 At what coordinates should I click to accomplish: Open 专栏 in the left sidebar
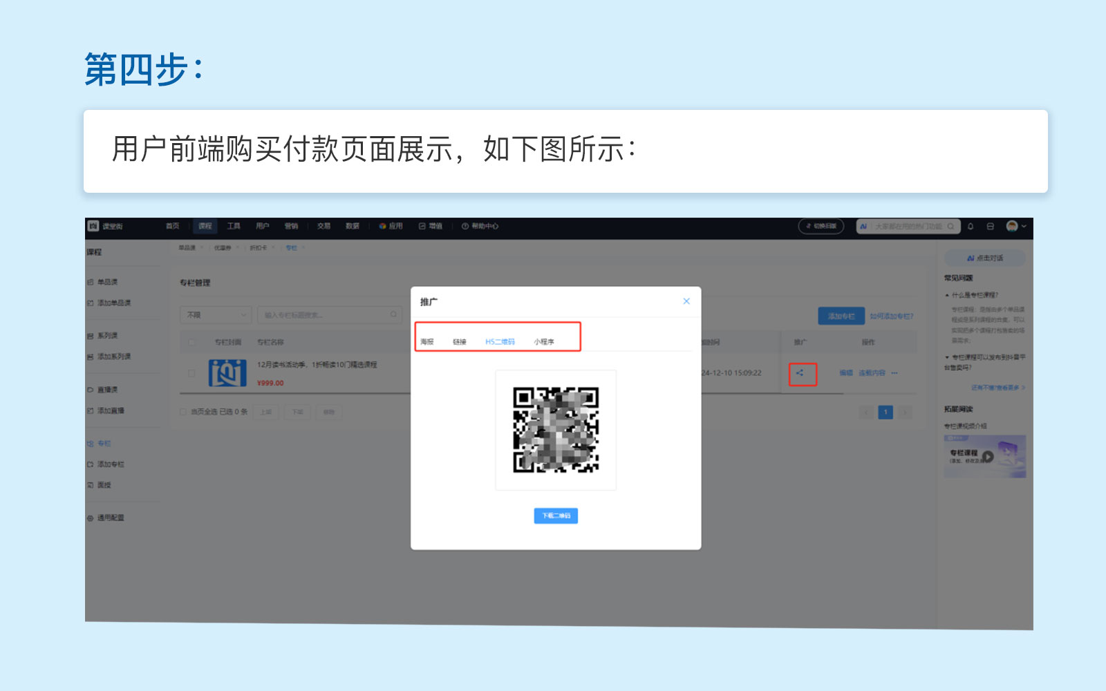[x=100, y=444]
